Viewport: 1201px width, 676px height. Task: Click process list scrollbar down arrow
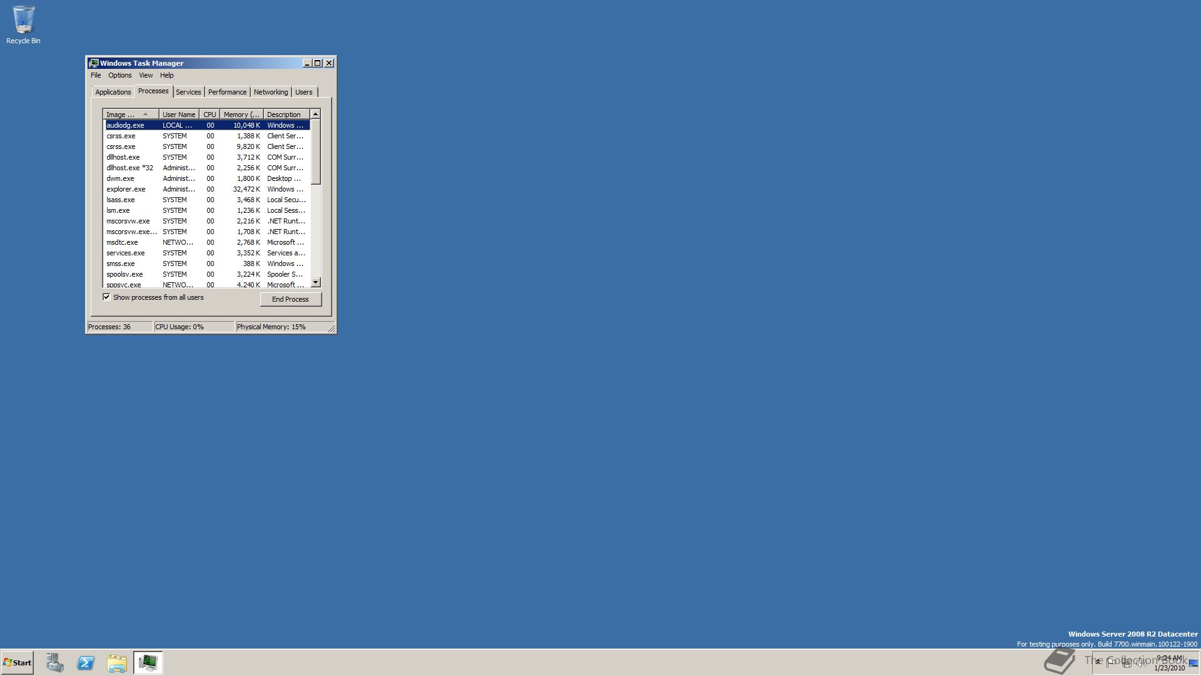click(316, 282)
